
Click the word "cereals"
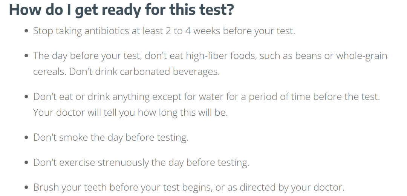49,72
